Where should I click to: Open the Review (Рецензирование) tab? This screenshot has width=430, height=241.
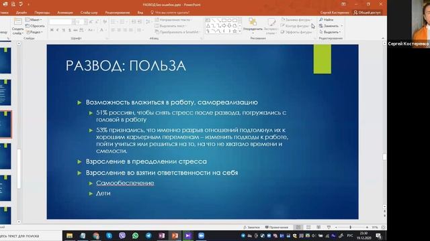coord(118,13)
